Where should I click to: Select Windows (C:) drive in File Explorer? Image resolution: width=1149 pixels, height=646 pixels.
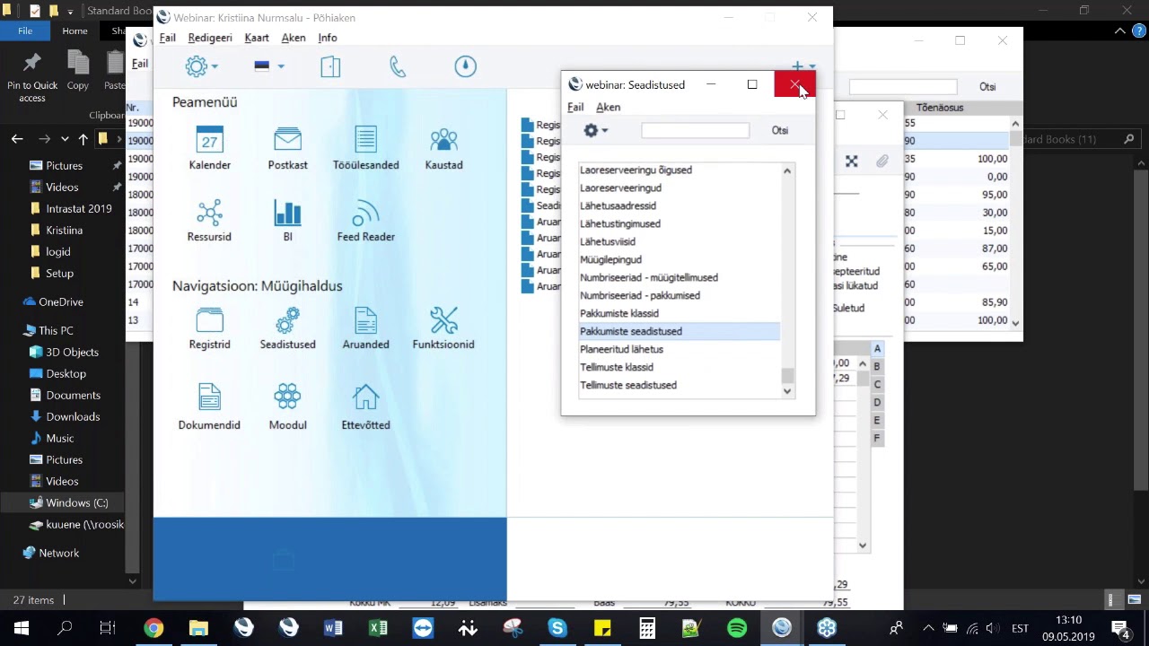pos(68,502)
